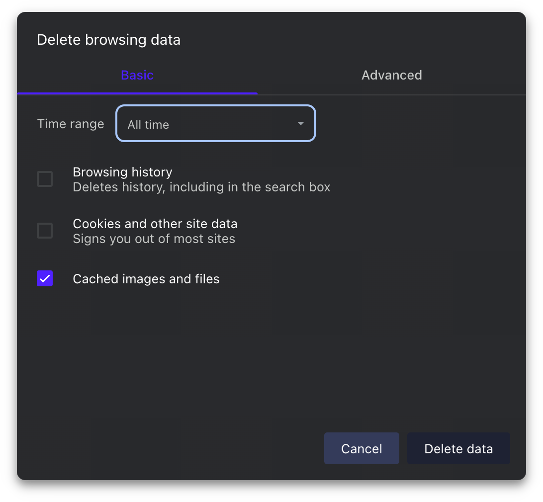Click the Time range dropdown arrow
The width and height of the screenshot is (543, 502).
point(300,124)
